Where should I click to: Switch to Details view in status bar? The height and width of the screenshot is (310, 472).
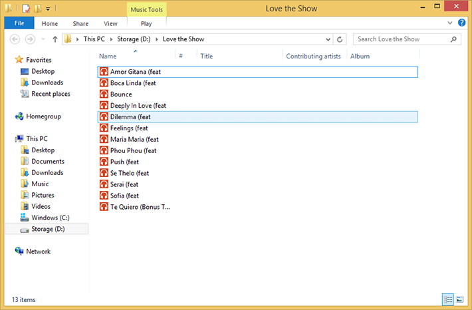pos(448,299)
